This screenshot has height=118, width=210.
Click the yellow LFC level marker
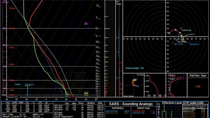pos(86,92)
